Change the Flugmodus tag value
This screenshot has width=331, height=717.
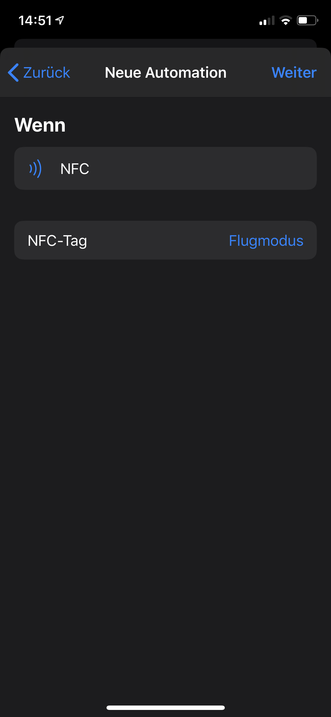point(266,240)
